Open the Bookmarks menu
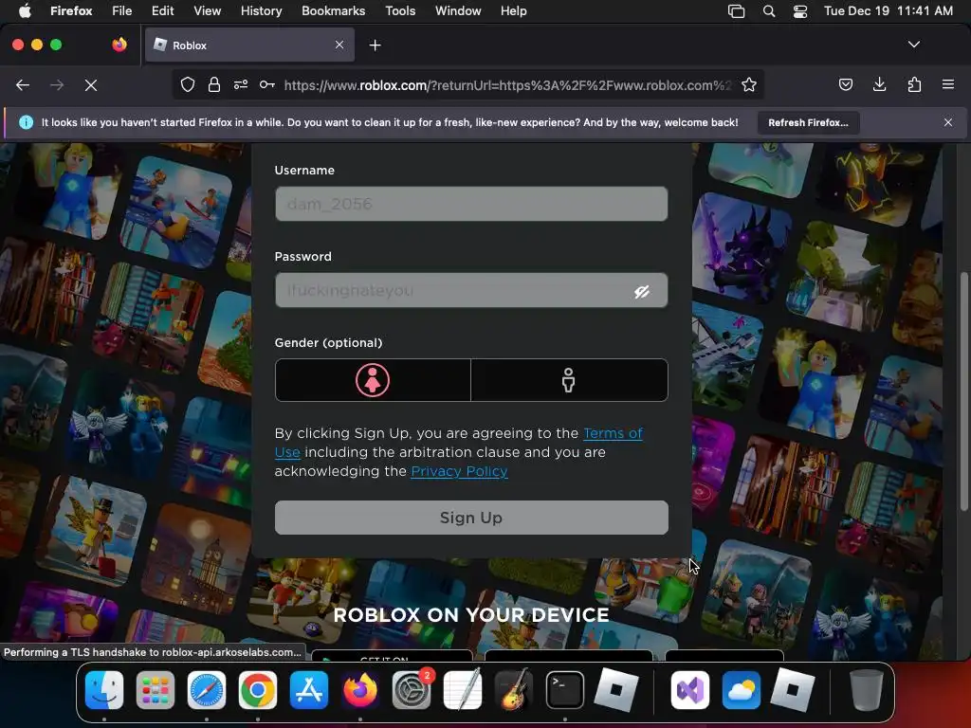The image size is (971, 728). click(x=333, y=11)
